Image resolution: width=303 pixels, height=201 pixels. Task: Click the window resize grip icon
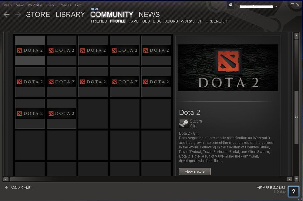(300, 198)
